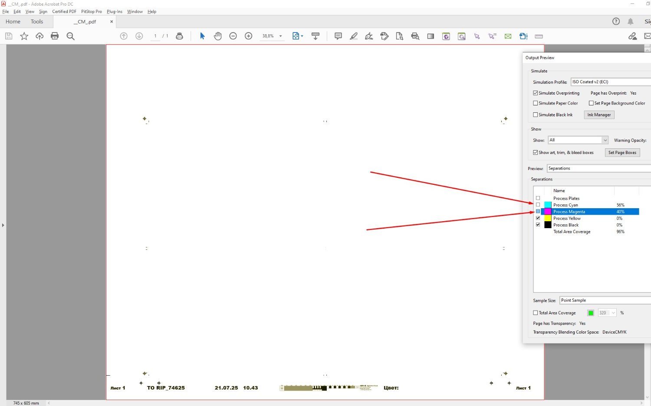651x406 pixels.
Task: Open the Edit menu
Action: [17, 12]
